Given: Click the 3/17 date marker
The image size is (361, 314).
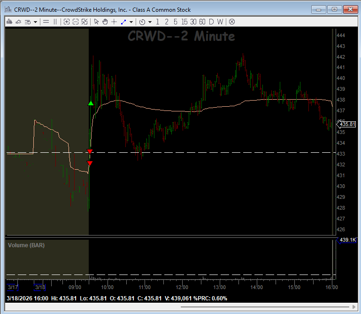Looking at the screenshot, I should [13, 287].
